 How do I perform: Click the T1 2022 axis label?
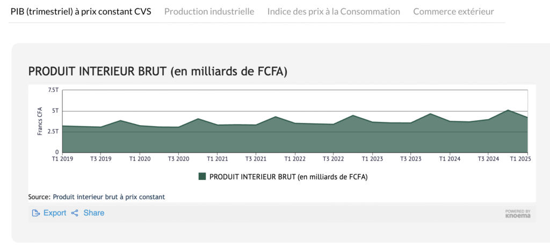pyautogui.click(x=295, y=159)
